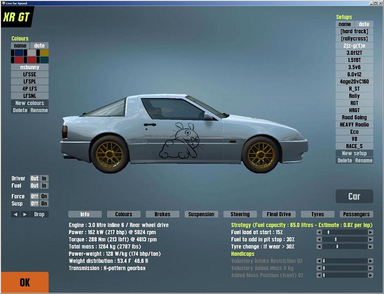This screenshot has height=294, width=384.
Task: Set Driver to In
Action: tap(44, 178)
